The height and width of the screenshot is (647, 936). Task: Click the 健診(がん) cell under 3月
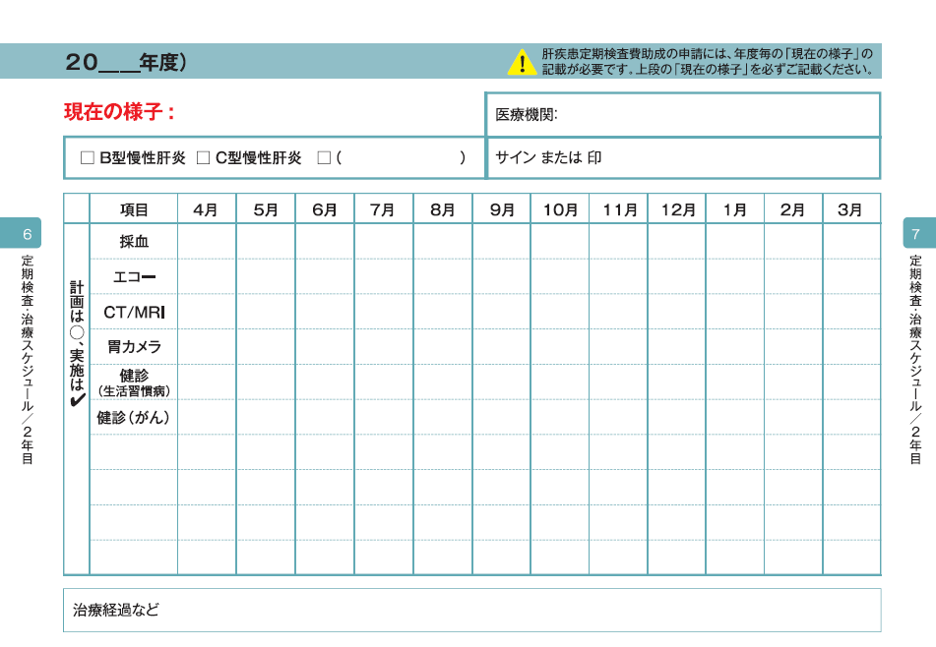click(x=851, y=418)
